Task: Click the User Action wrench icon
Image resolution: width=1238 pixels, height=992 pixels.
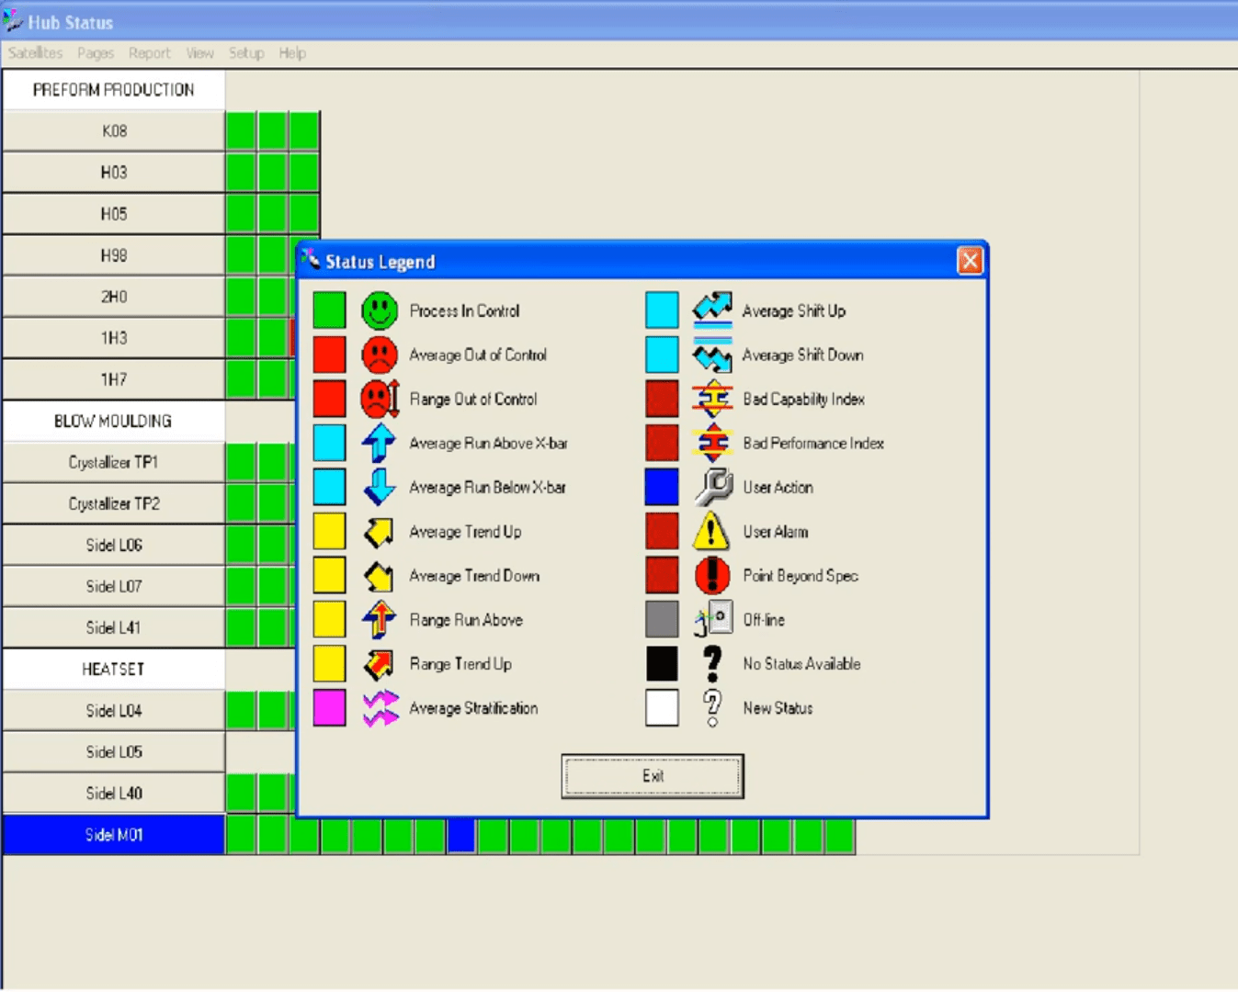Action: click(710, 487)
